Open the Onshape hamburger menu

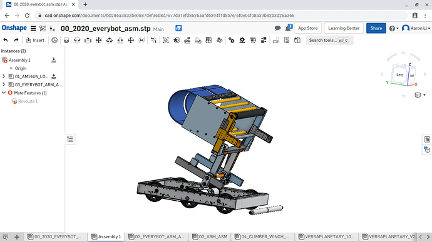click(x=33, y=28)
